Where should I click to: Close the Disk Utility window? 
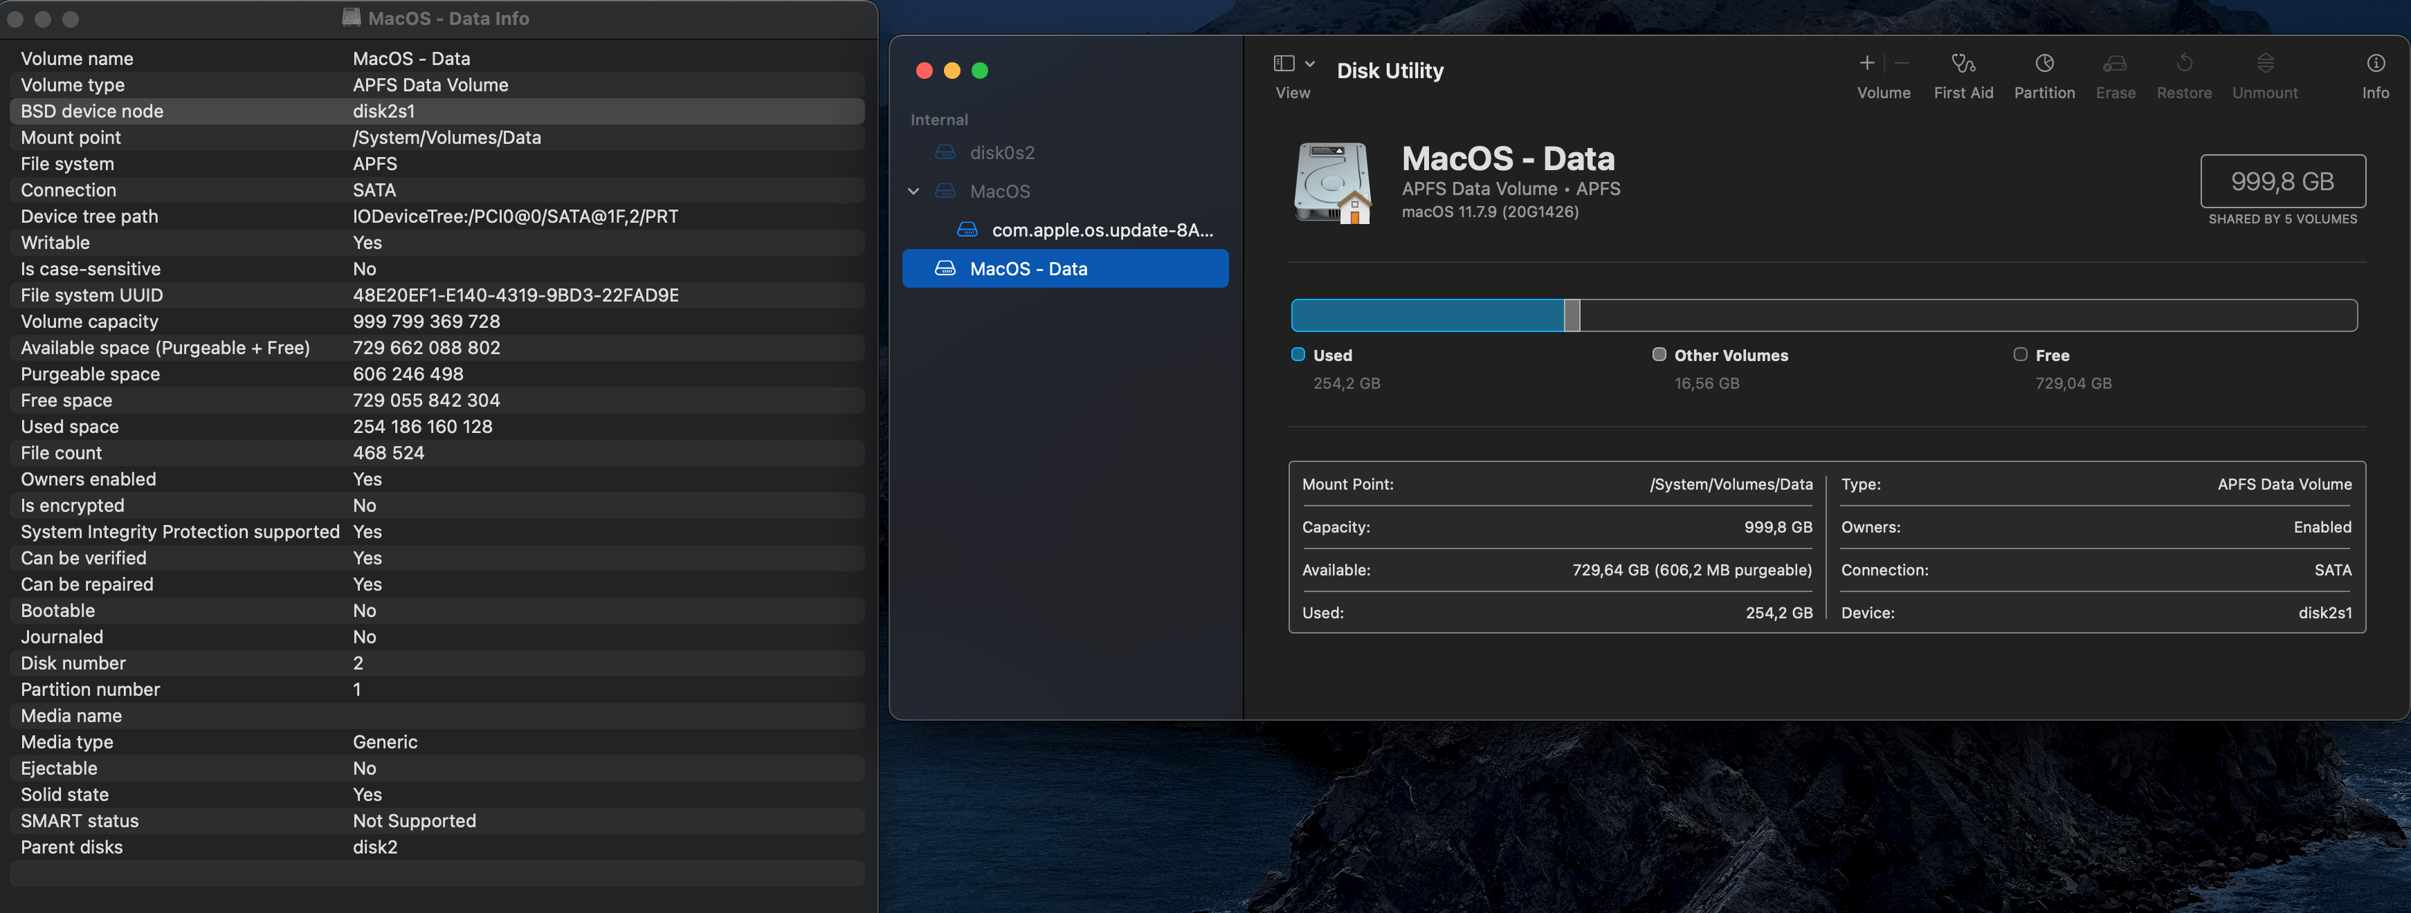coord(924,70)
